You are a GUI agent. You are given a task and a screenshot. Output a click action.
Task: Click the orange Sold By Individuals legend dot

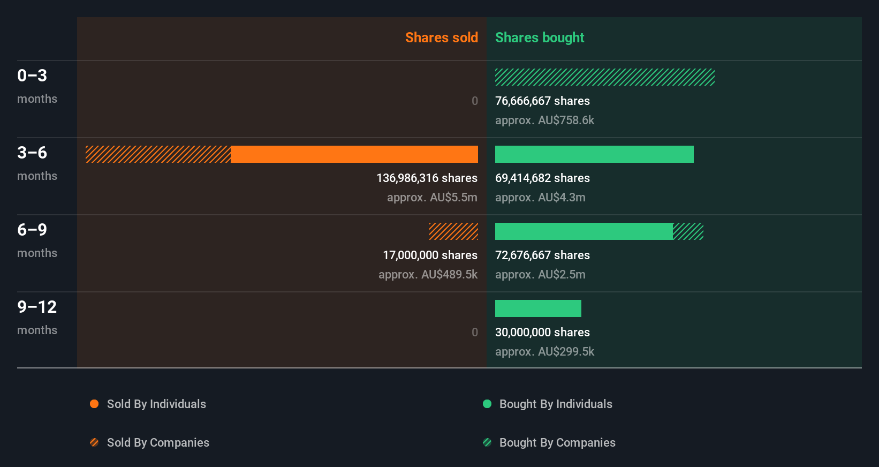94,404
